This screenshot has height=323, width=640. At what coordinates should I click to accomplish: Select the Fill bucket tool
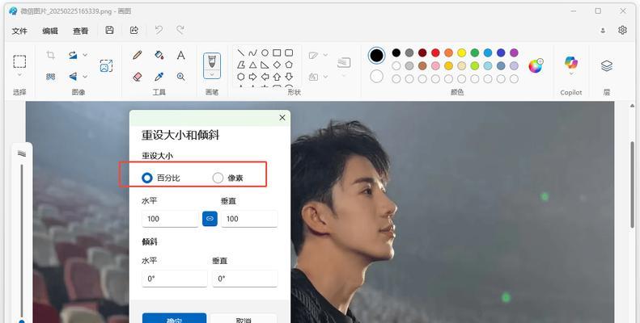click(159, 55)
